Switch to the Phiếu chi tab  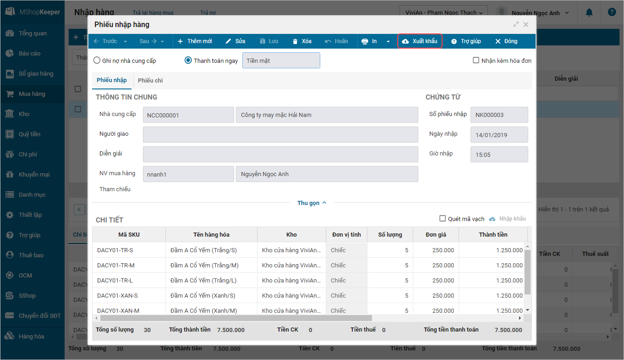tap(150, 80)
